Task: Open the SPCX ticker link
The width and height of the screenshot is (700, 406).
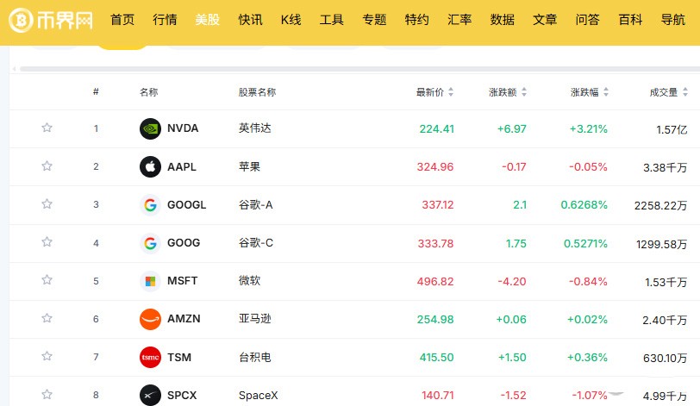Action: click(x=182, y=396)
